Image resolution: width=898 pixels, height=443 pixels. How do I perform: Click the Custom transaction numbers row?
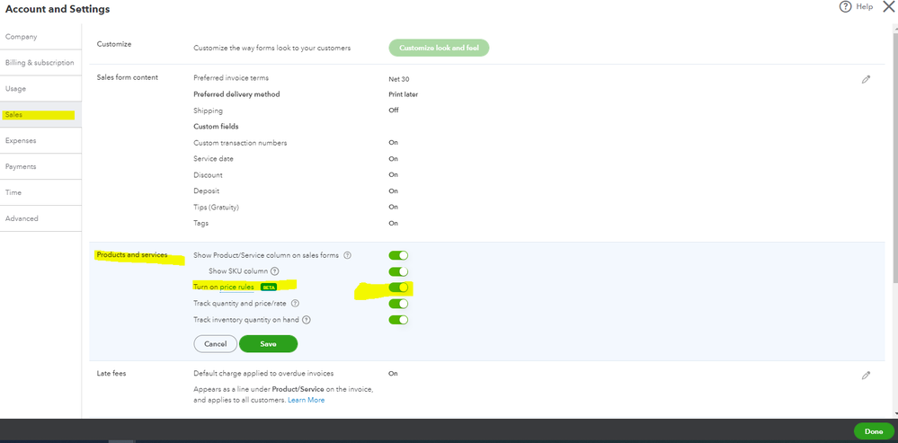point(296,143)
